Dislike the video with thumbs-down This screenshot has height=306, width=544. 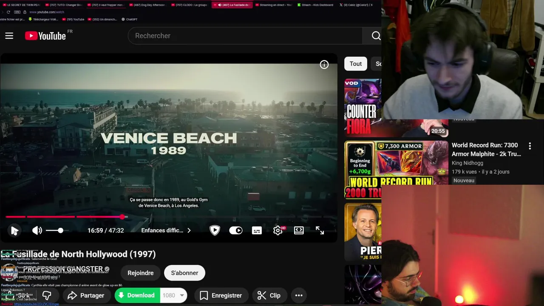coord(47,295)
